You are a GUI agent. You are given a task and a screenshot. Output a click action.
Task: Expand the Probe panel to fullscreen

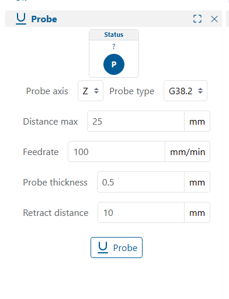(x=197, y=19)
